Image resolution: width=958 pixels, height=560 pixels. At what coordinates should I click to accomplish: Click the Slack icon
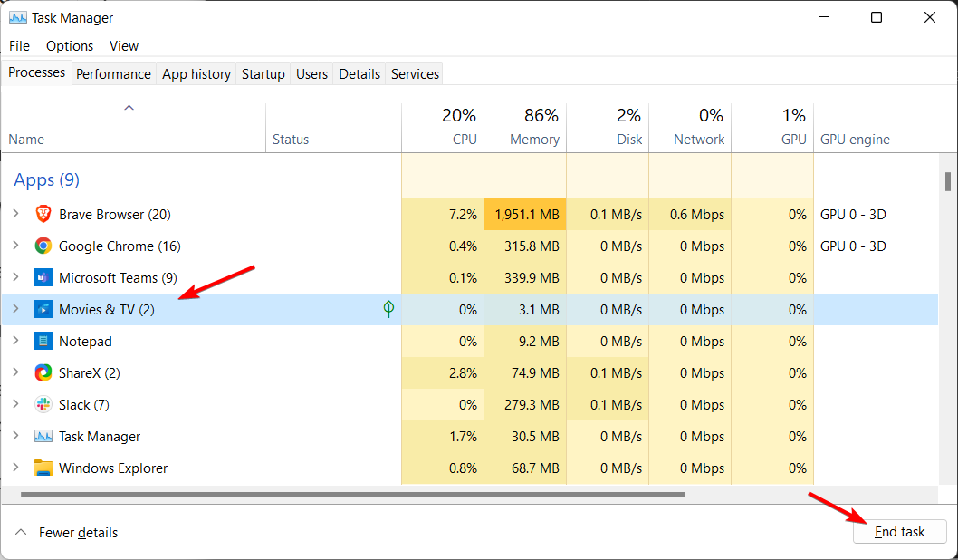(43, 405)
